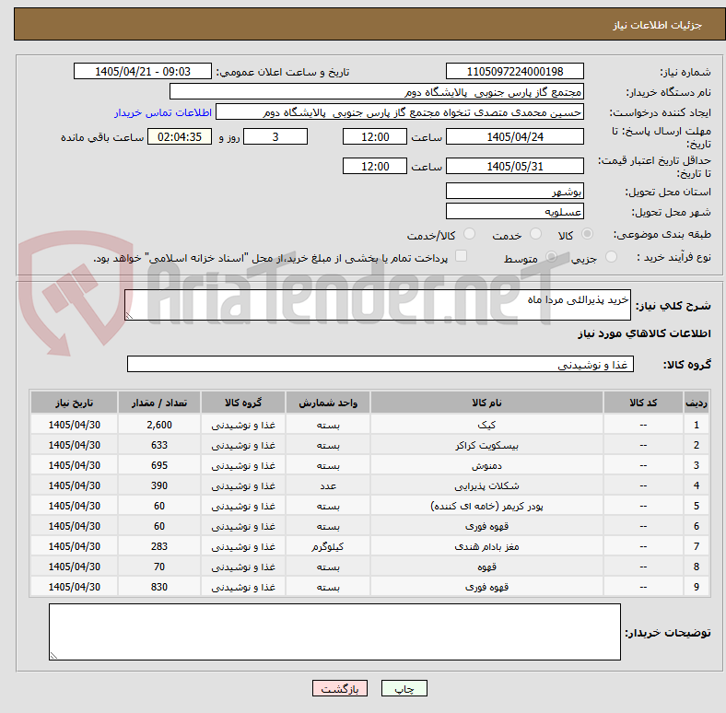Select the کیک item name in row 1

point(486,425)
